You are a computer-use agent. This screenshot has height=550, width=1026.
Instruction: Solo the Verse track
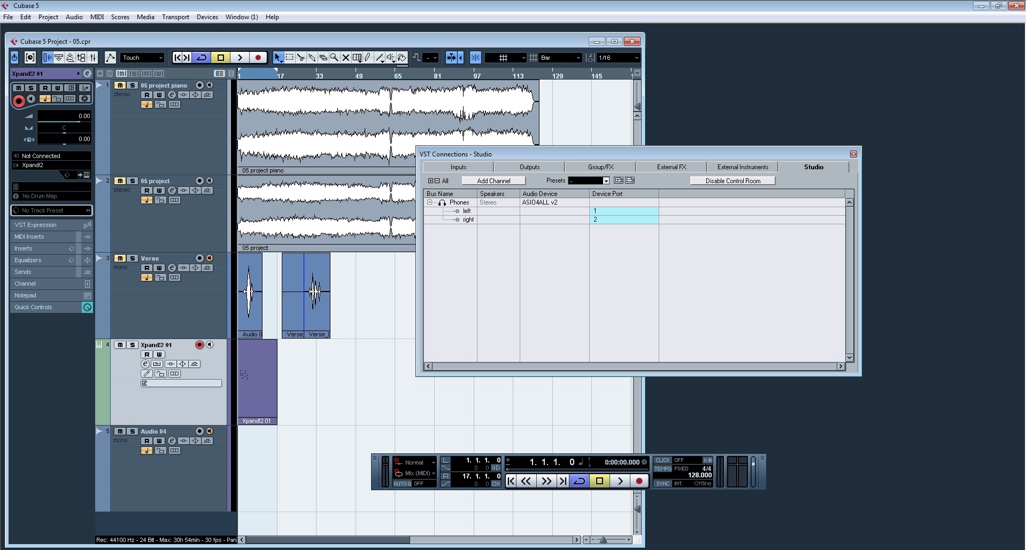point(133,258)
